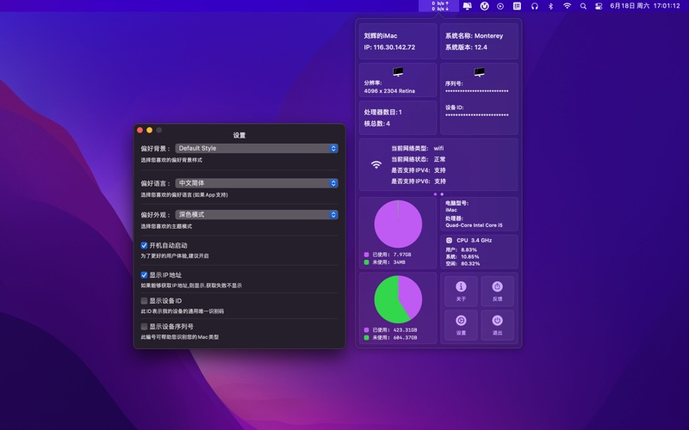The width and height of the screenshot is (689, 430).
Task: Open the 偏好语言 中文简体 dropdown
Action: click(257, 183)
